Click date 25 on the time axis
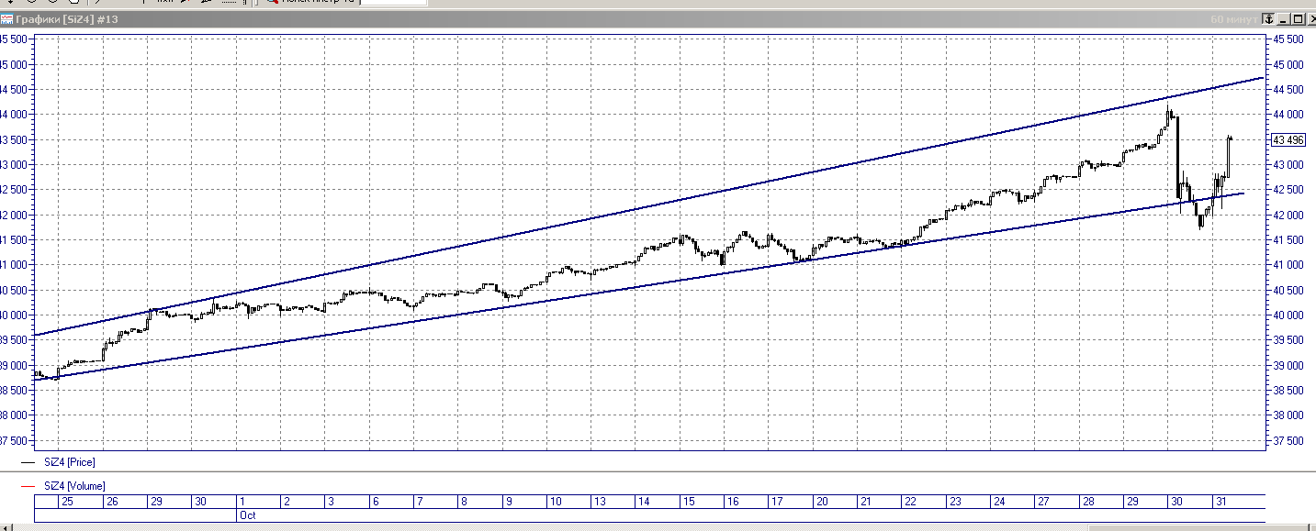 click(x=66, y=502)
